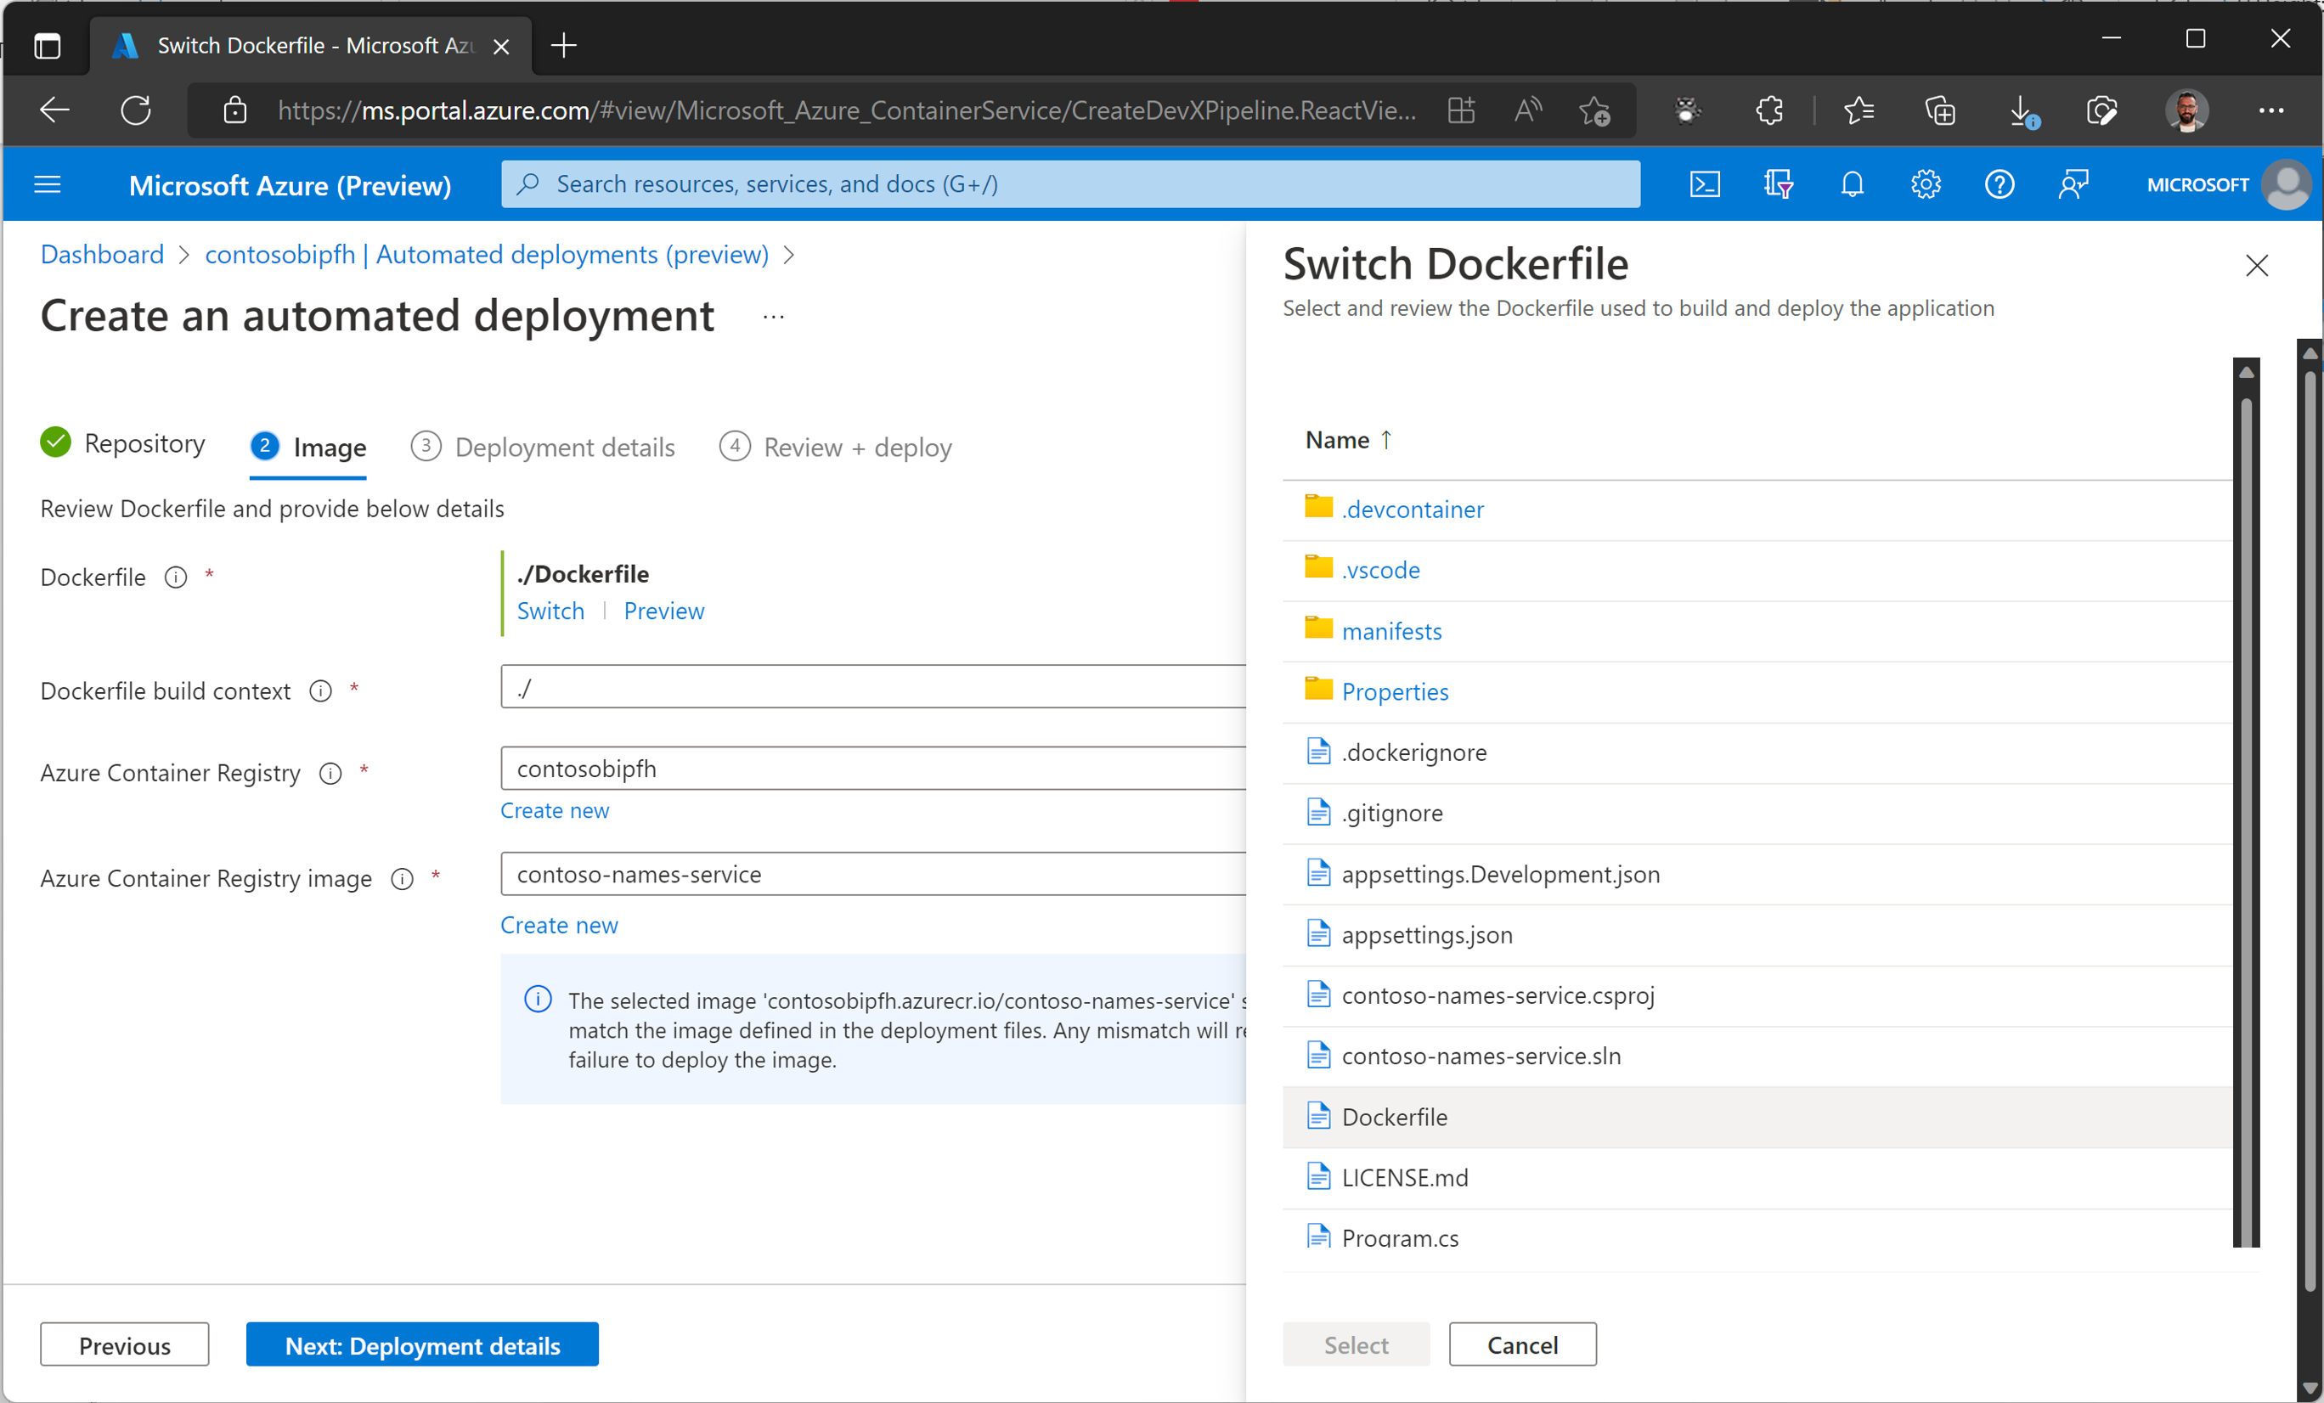This screenshot has height=1403, width=2324.
Task: Click the Preview link under ./Dockerfile
Action: (x=663, y=611)
